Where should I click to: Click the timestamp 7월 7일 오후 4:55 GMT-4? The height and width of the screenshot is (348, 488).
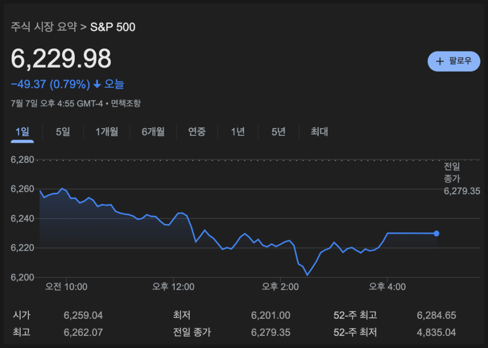point(57,103)
